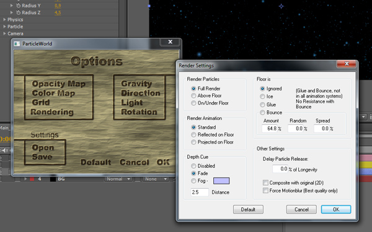This screenshot has width=372, height=232.
Task: Click the audio speaker icon in timeline
Action: coord(5,150)
